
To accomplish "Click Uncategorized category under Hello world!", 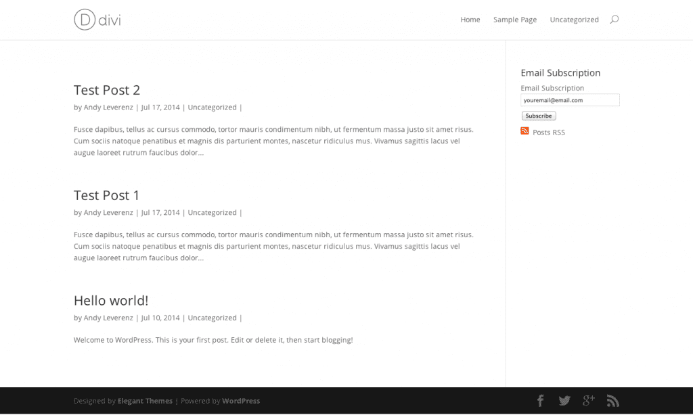I will [212, 318].
